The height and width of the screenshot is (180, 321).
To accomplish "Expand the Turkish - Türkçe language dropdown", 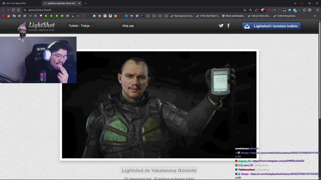I will (81, 26).
